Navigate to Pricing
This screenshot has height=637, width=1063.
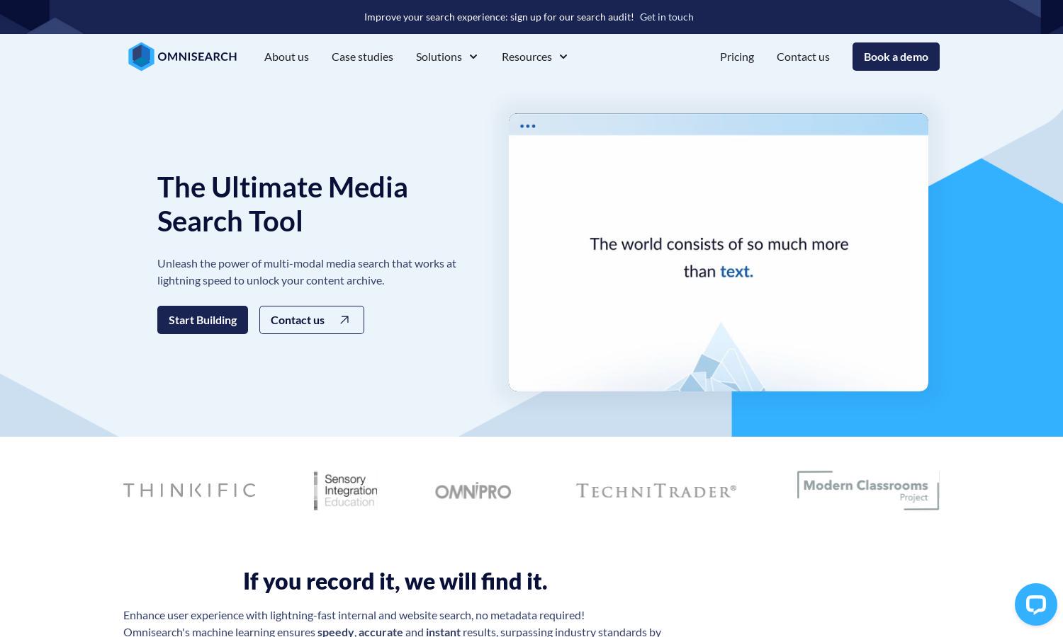(x=737, y=57)
